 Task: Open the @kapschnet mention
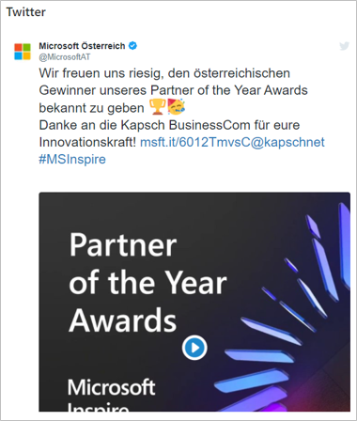287,142
